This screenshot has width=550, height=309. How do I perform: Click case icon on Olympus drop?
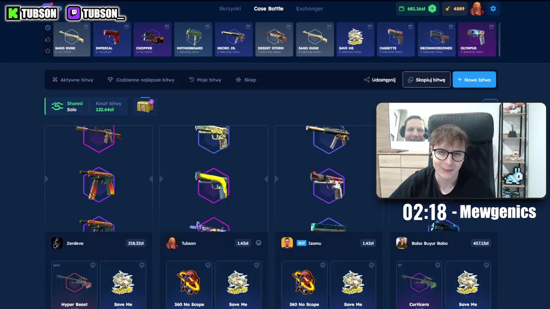coord(492,27)
